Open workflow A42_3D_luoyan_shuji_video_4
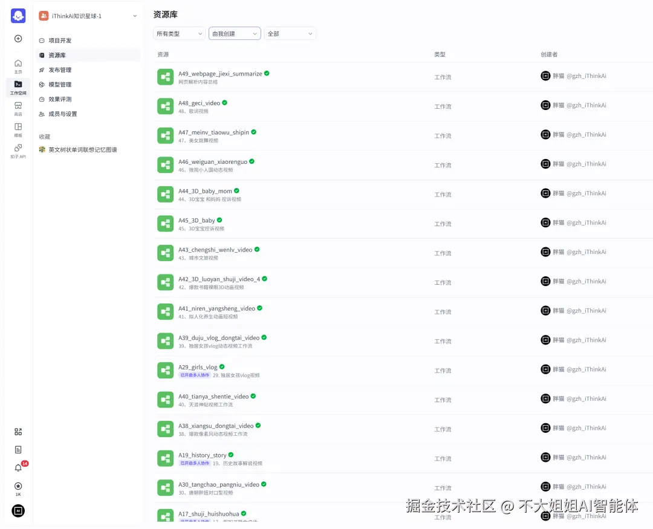653x529 pixels. coord(219,279)
